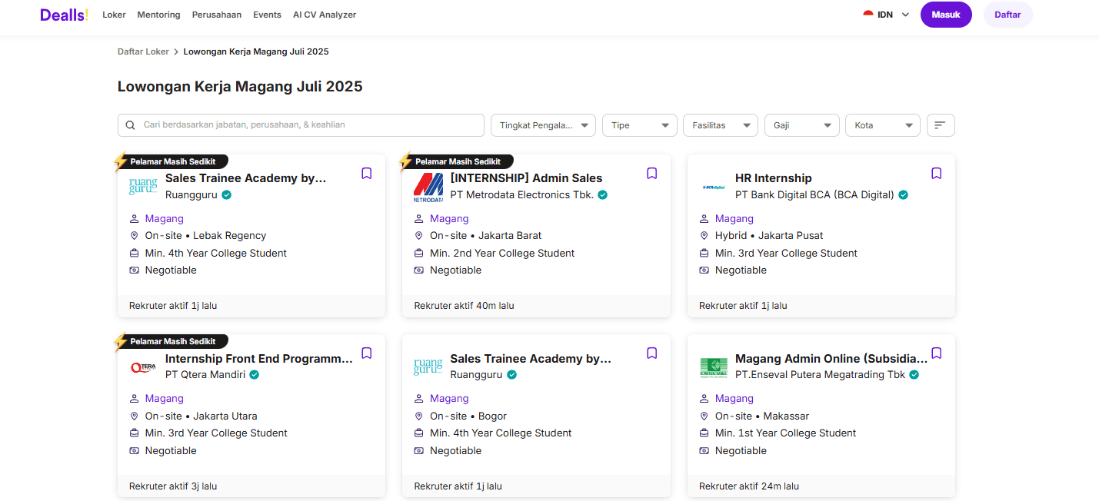Open Sales Trainee Academy title on Bogor card
The width and height of the screenshot is (1099, 501).
tap(531, 358)
